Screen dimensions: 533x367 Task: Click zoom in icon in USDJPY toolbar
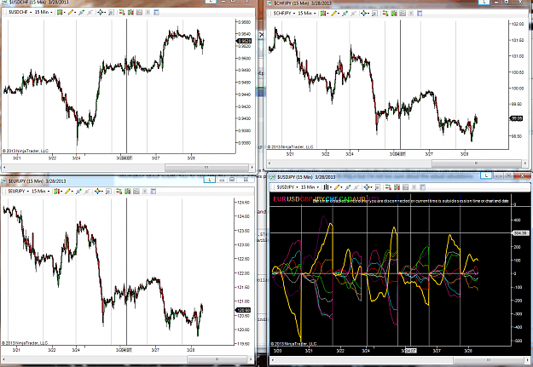click(x=348, y=187)
